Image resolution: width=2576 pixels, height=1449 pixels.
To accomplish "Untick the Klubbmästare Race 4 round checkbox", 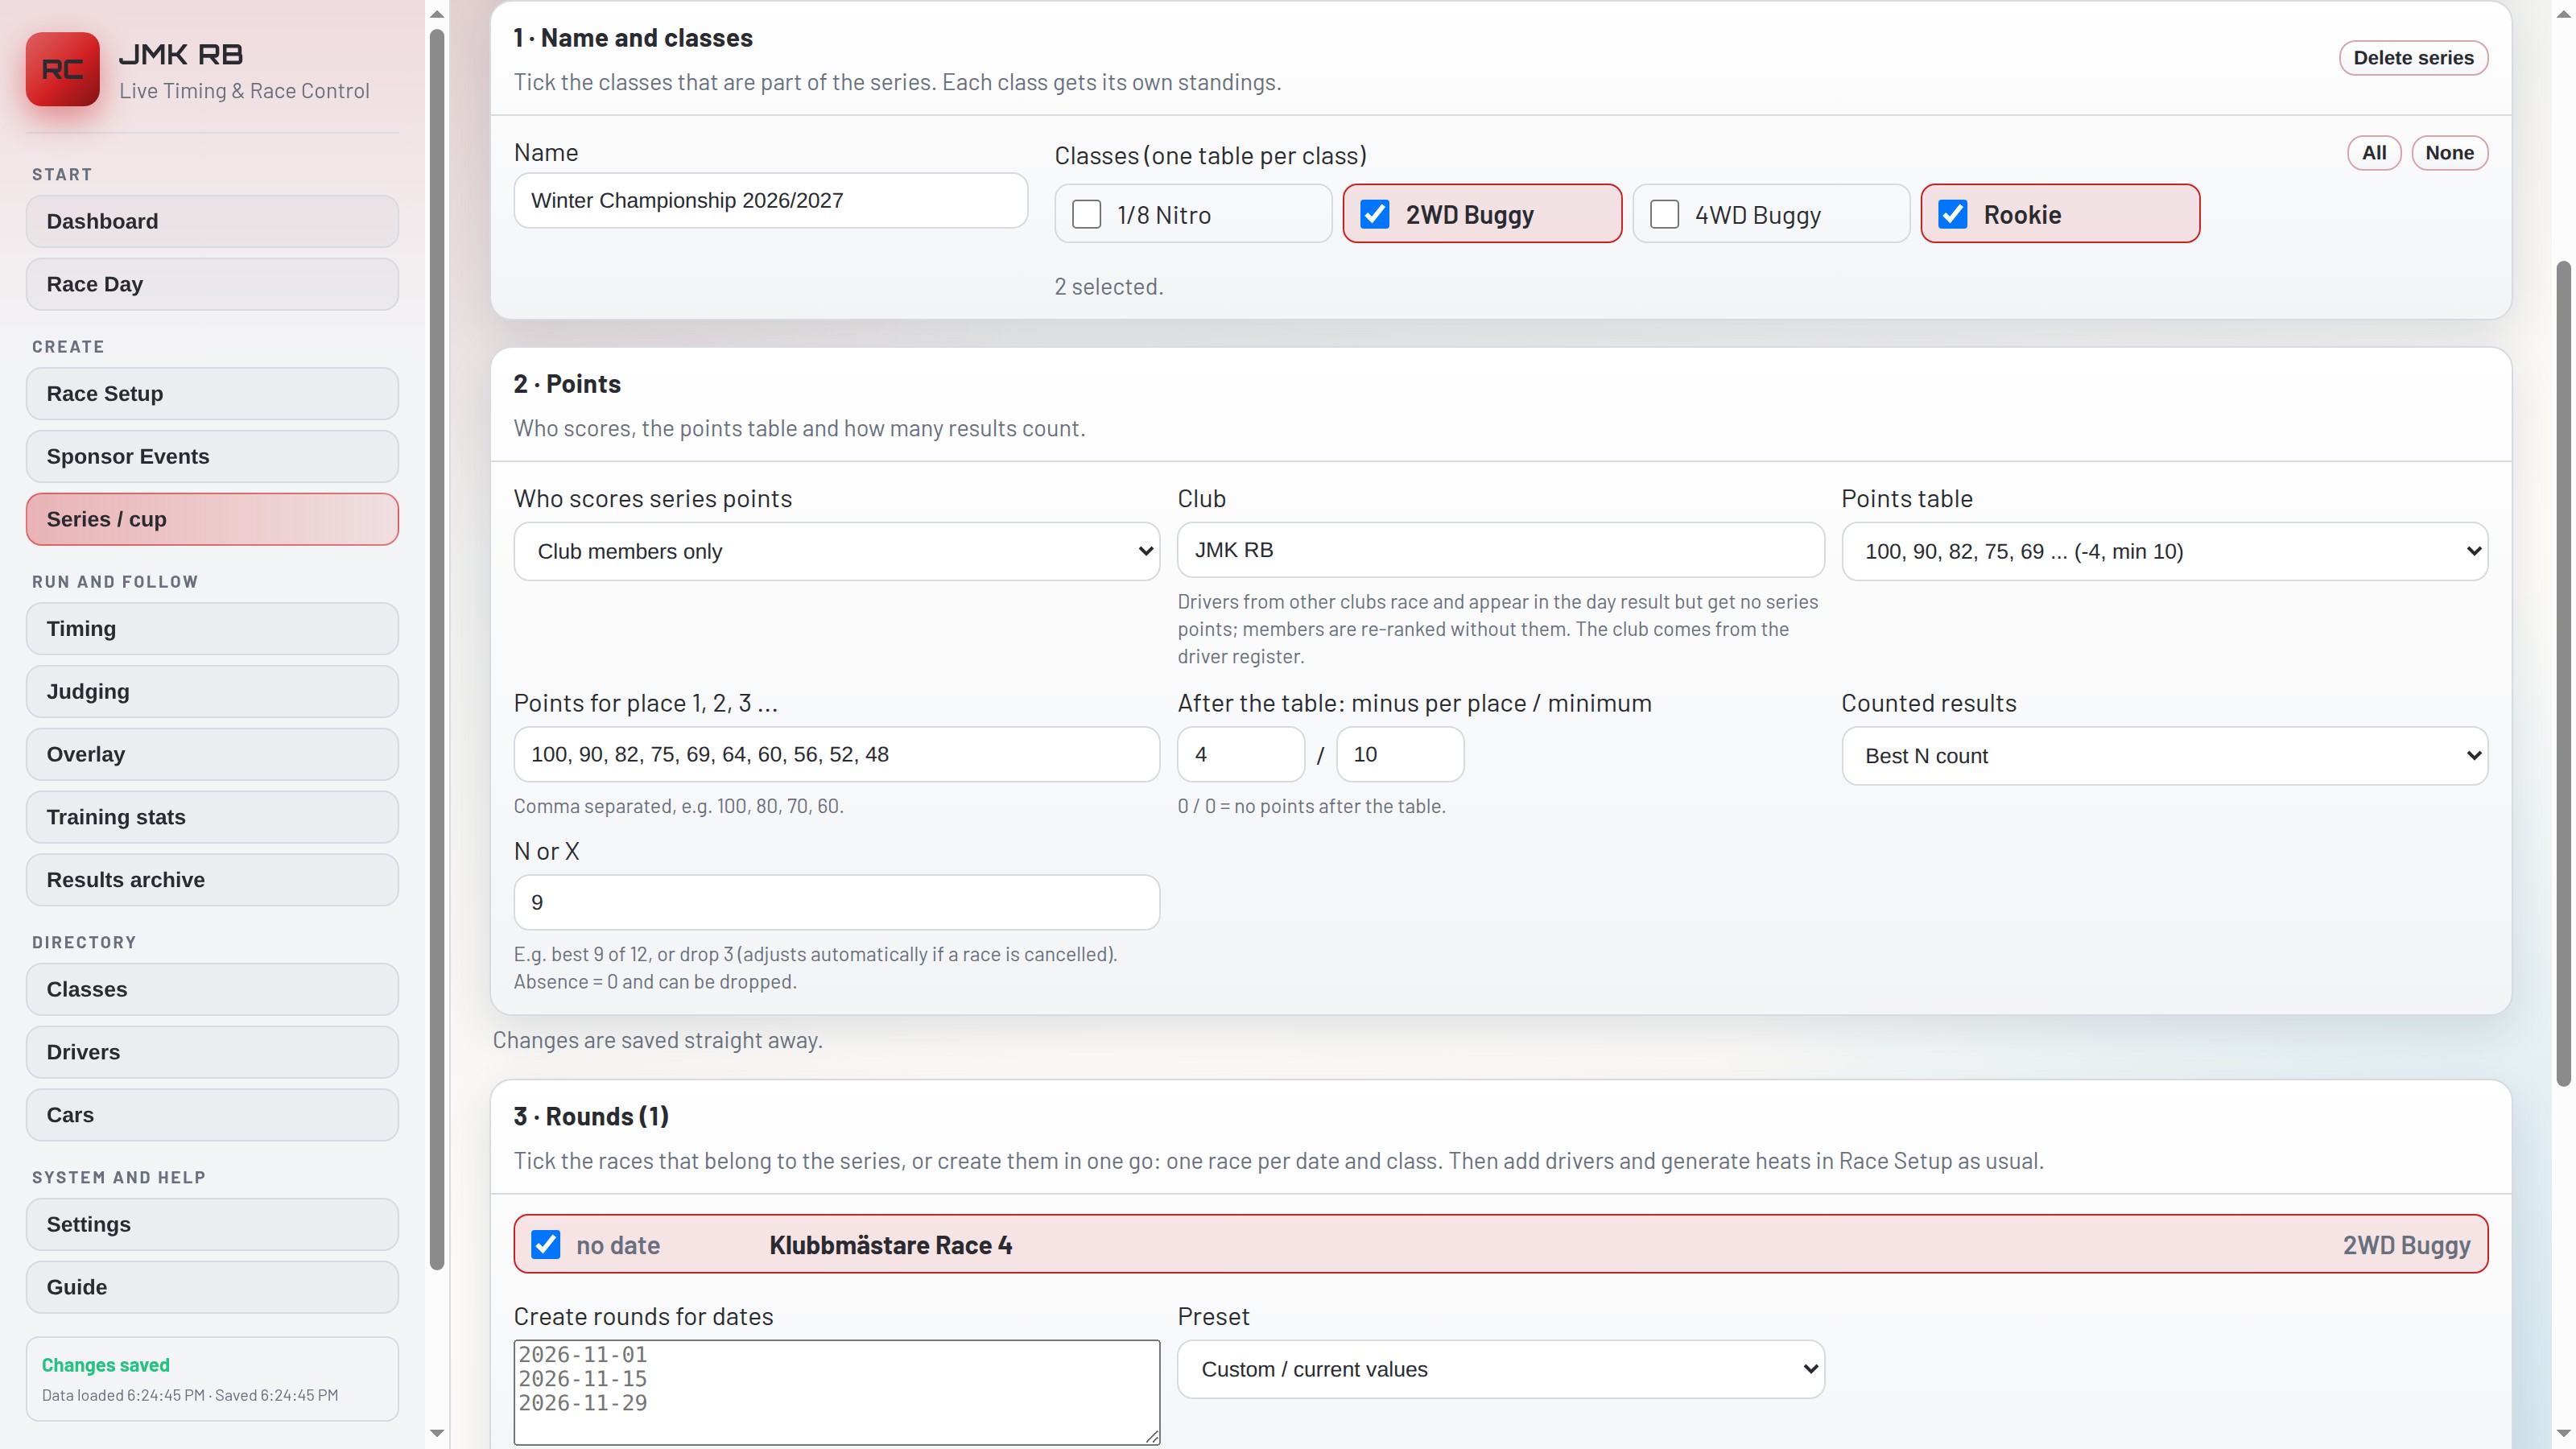I will 545,1244.
